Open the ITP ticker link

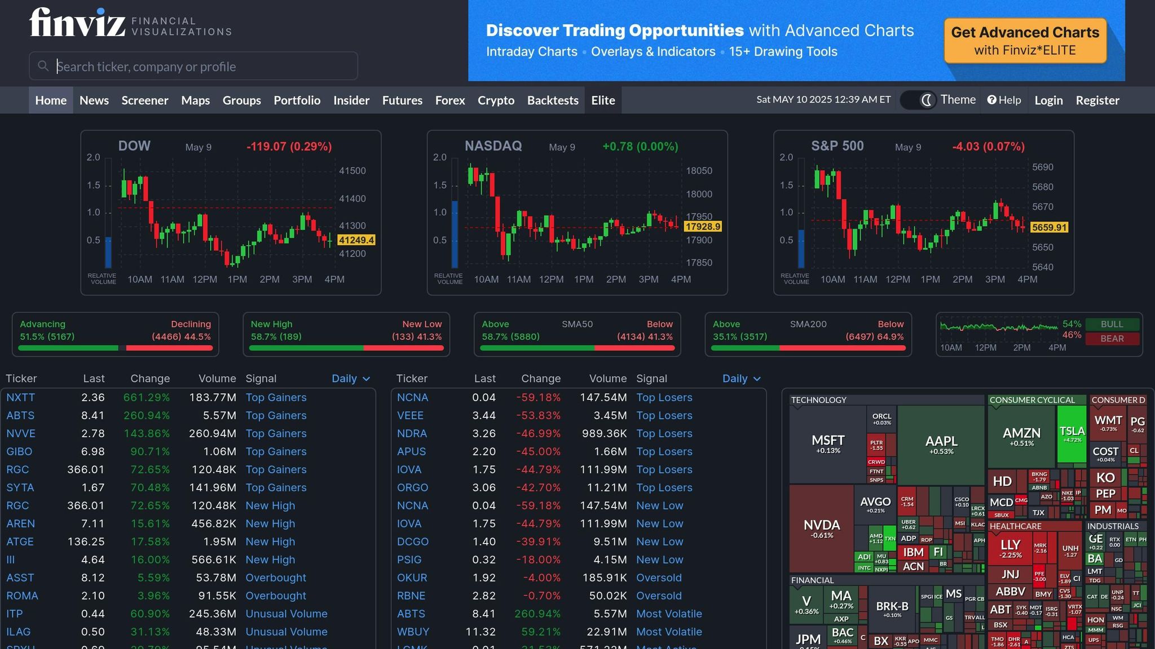click(15, 614)
